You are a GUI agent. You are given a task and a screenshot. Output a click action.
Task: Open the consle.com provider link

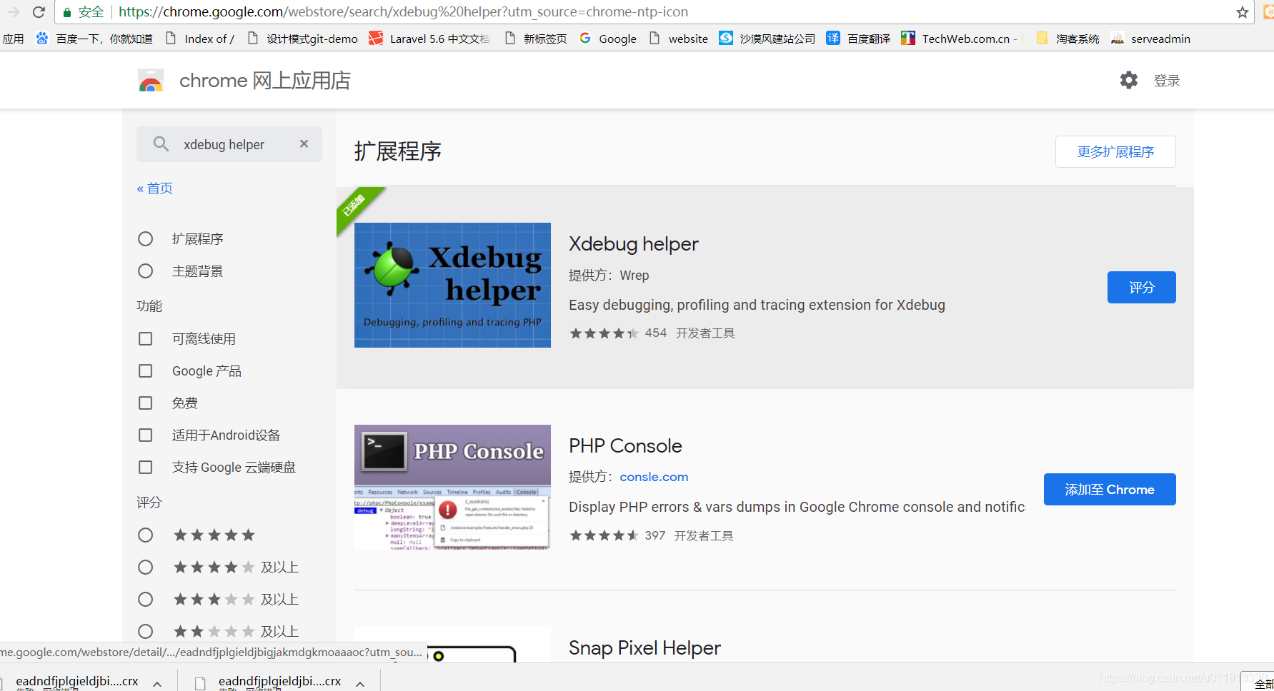tap(654, 477)
